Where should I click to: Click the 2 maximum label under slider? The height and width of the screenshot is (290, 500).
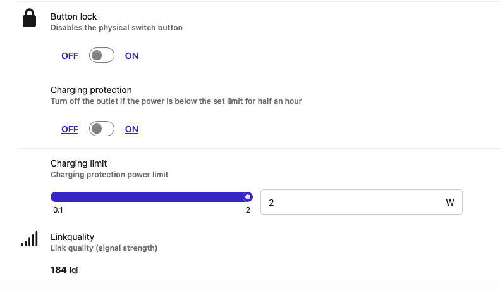pyautogui.click(x=248, y=210)
